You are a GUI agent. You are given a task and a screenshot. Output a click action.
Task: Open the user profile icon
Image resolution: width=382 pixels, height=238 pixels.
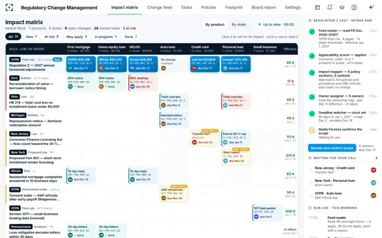(x=354, y=7)
